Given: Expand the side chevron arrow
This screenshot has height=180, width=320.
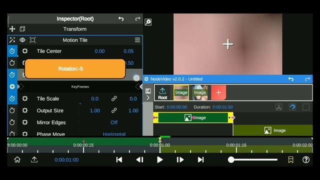Looking at the screenshot, I should (148, 98).
